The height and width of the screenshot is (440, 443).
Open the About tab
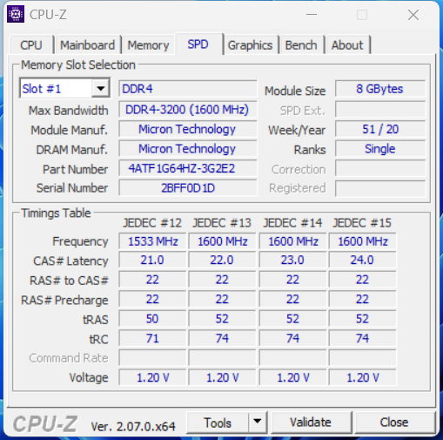point(347,45)
